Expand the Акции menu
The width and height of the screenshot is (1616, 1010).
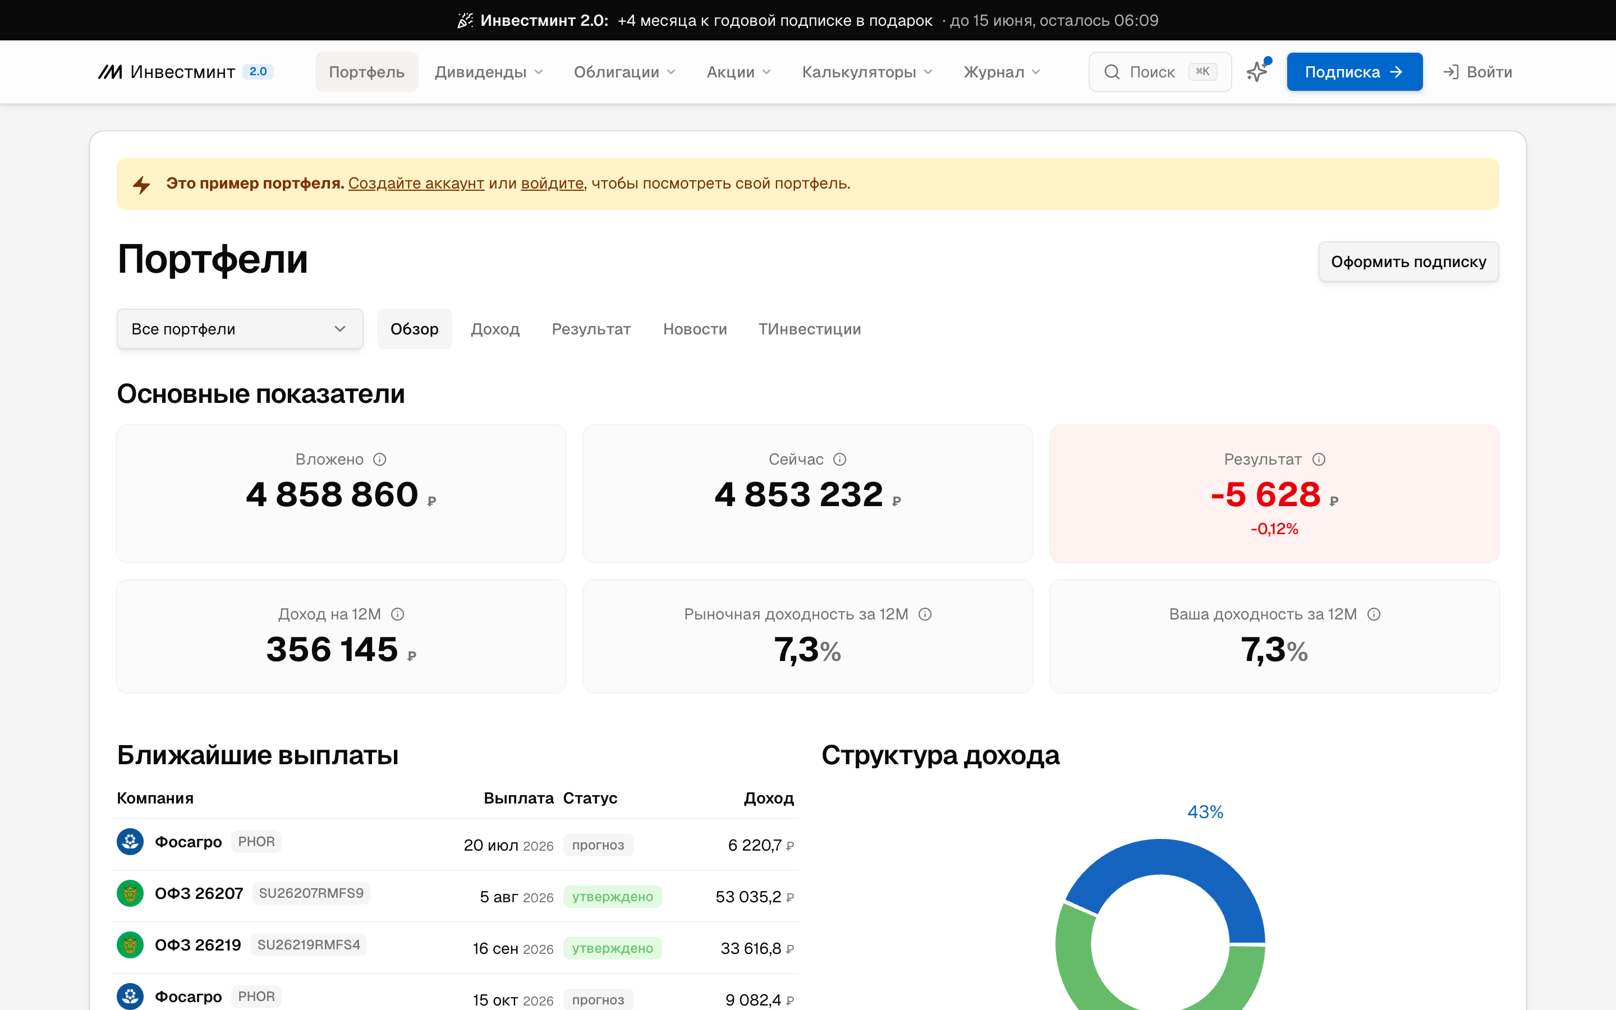tap(738, 71)
